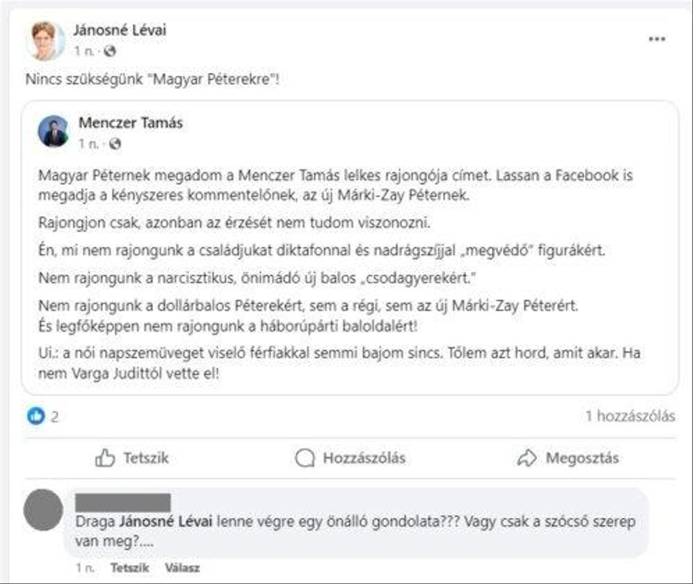Like the post with Tetszik button
The image size is (693, 584).
[132, 458]
